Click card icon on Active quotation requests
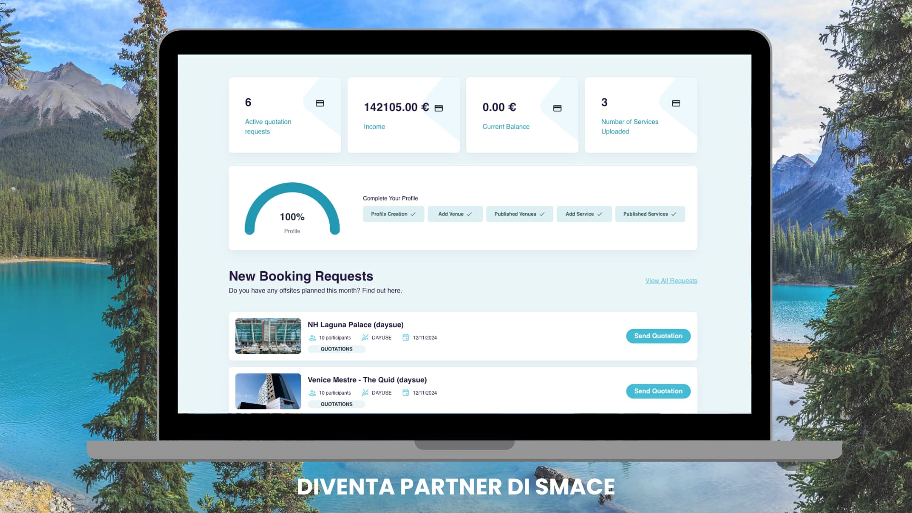Image resolution: width=912 pixels, height=513 pixels. tap(320, 103)
